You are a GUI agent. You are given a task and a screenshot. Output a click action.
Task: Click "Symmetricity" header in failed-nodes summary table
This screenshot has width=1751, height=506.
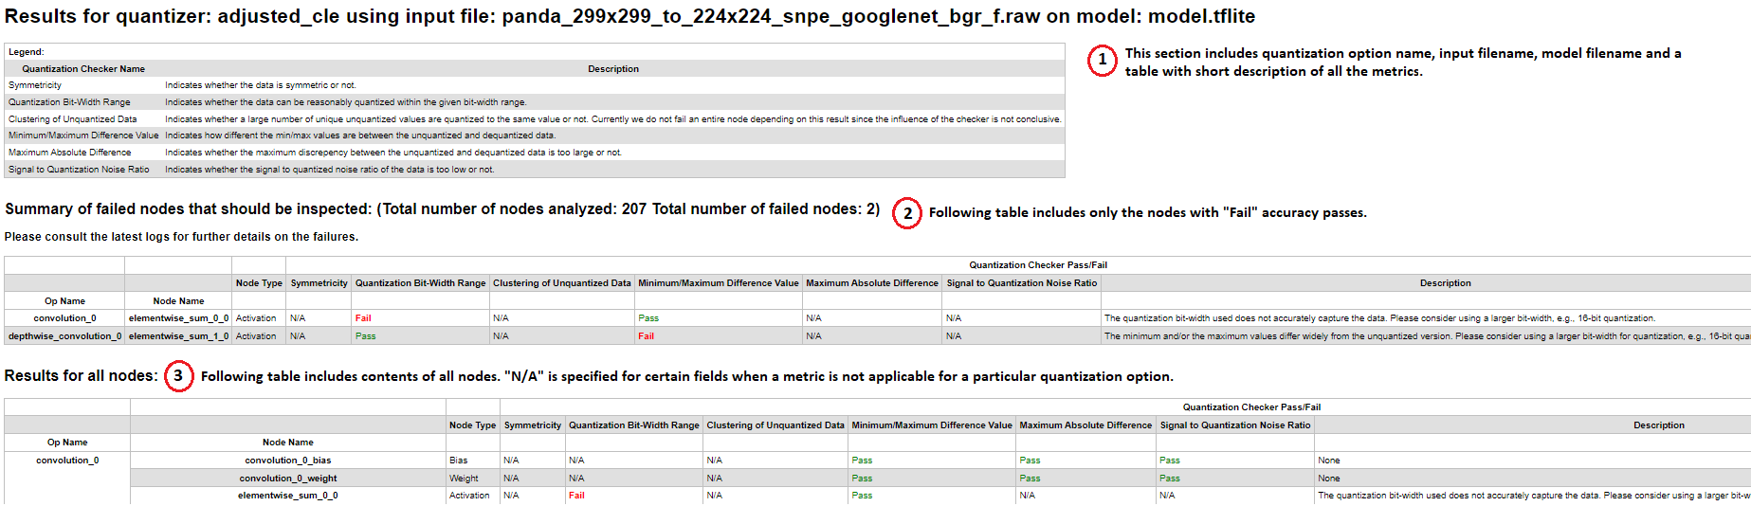(x=319, y=283)
